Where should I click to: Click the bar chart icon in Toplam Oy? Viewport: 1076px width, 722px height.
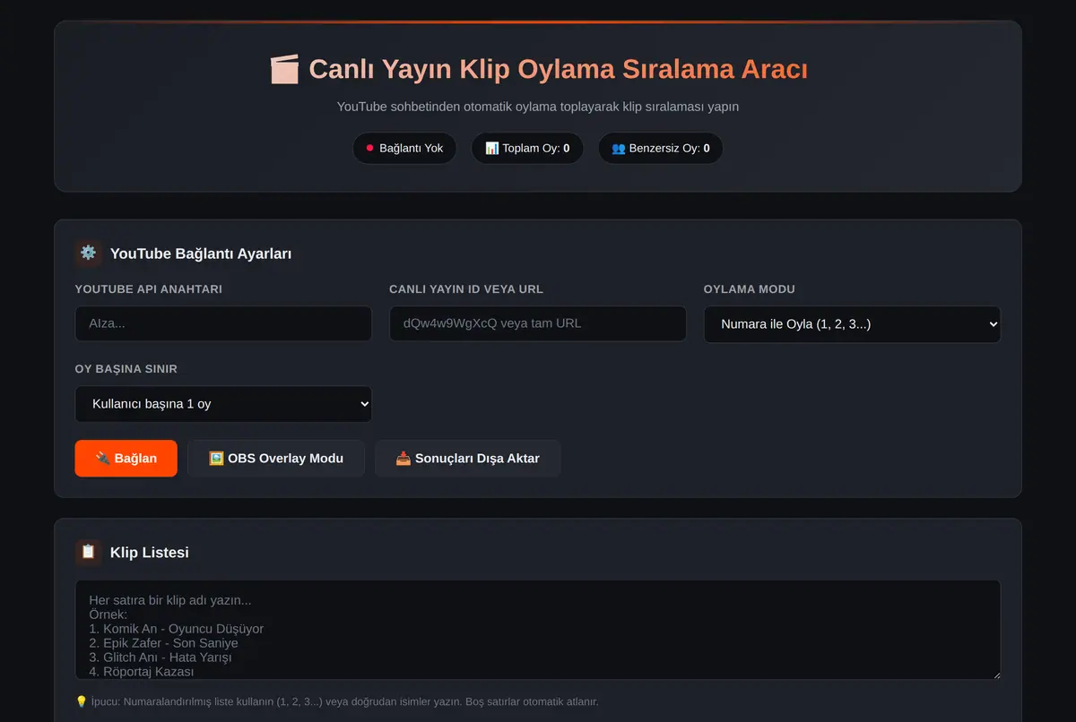click(x=491, y=148)
